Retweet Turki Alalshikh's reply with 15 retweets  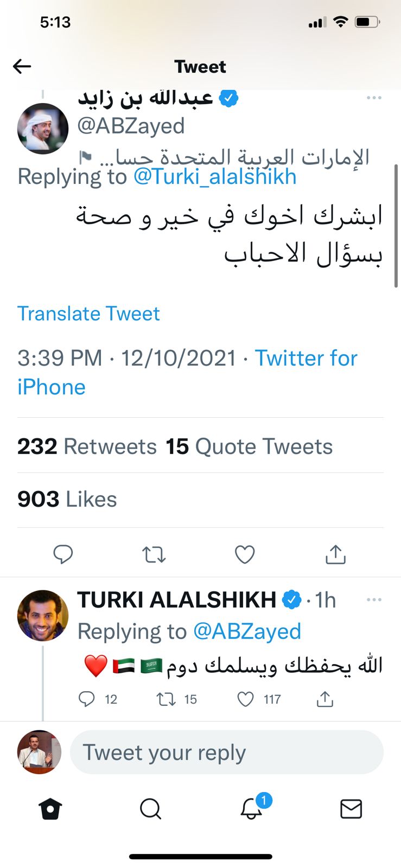(x=166, y=699)
